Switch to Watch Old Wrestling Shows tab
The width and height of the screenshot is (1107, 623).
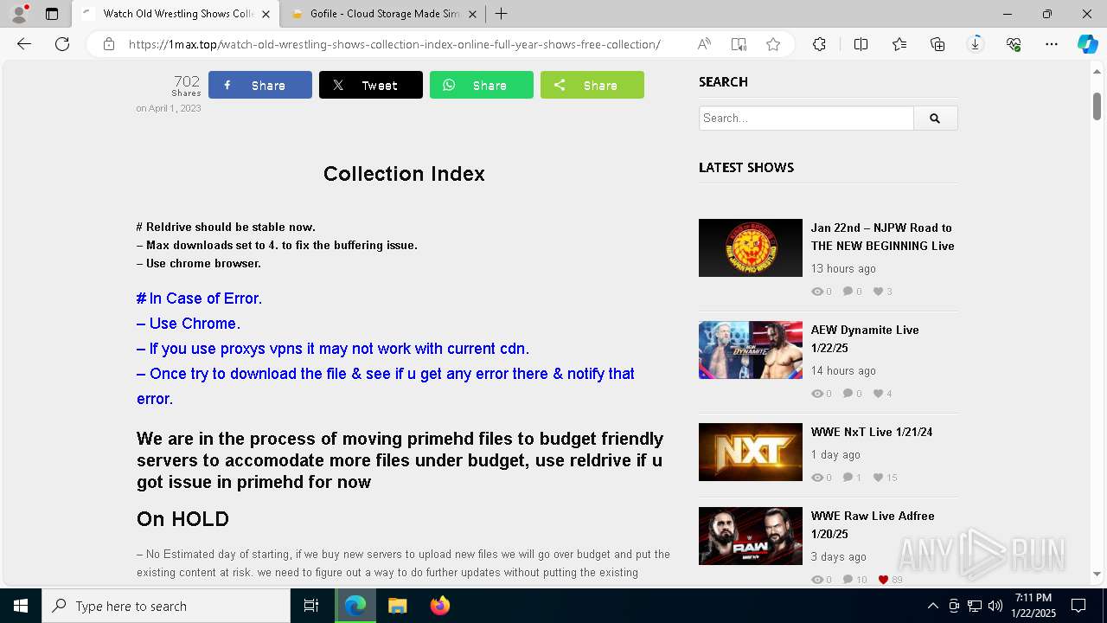(x=176, y=14)
